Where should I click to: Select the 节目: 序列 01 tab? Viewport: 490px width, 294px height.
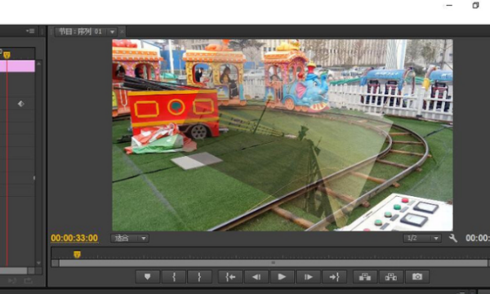[x=80, y=32]
